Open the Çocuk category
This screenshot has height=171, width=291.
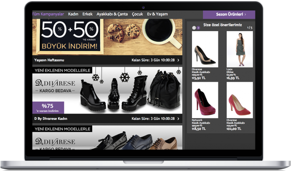(138, 14)
